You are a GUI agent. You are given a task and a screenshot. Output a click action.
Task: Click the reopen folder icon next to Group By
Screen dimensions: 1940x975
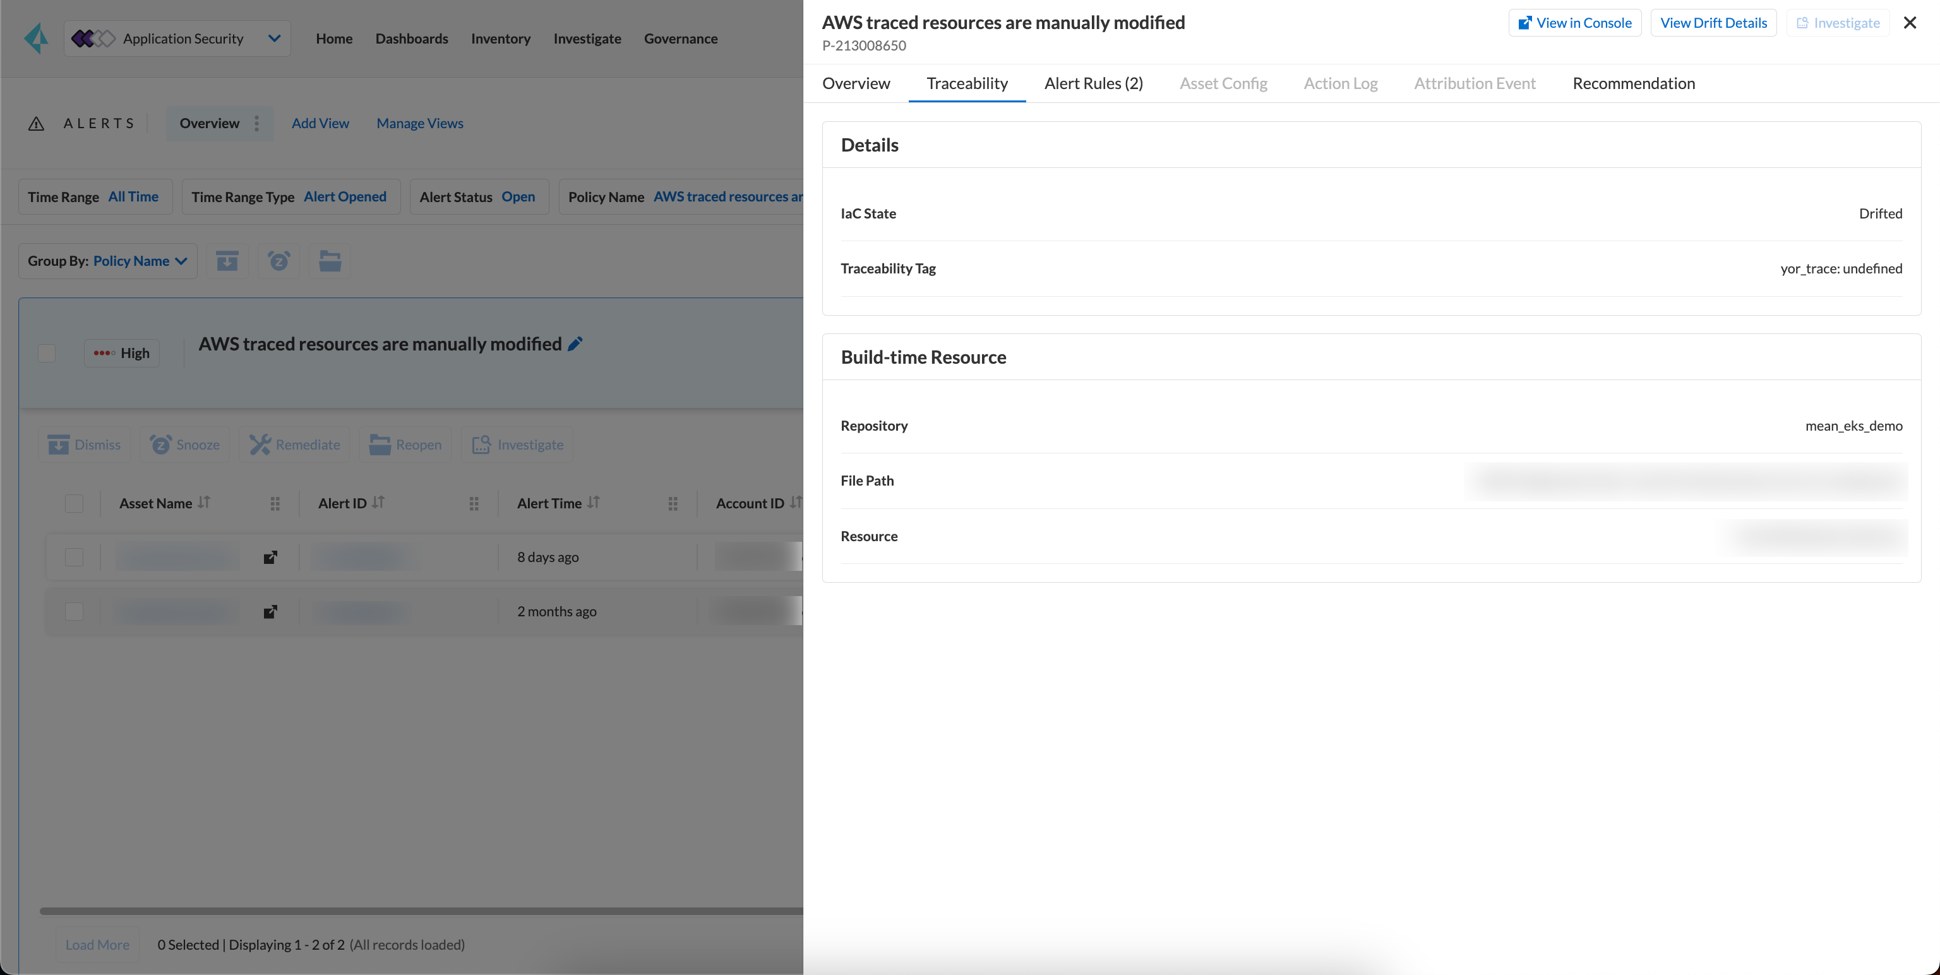[330, 261]
